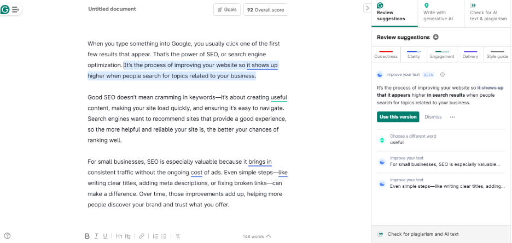
Task: Create a bulleted list
Action: [x=165, y=236]
